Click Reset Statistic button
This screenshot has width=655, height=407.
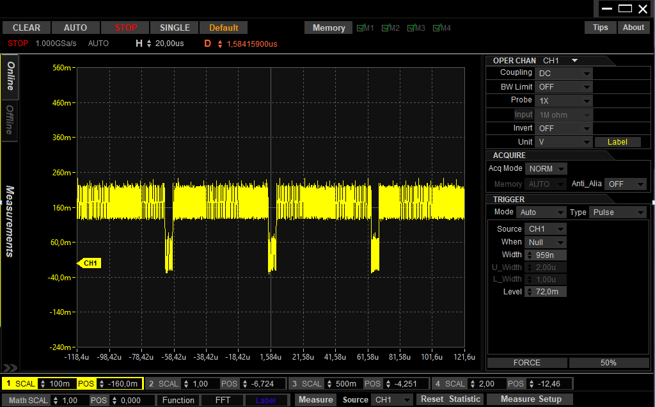(x=450, y=399)
